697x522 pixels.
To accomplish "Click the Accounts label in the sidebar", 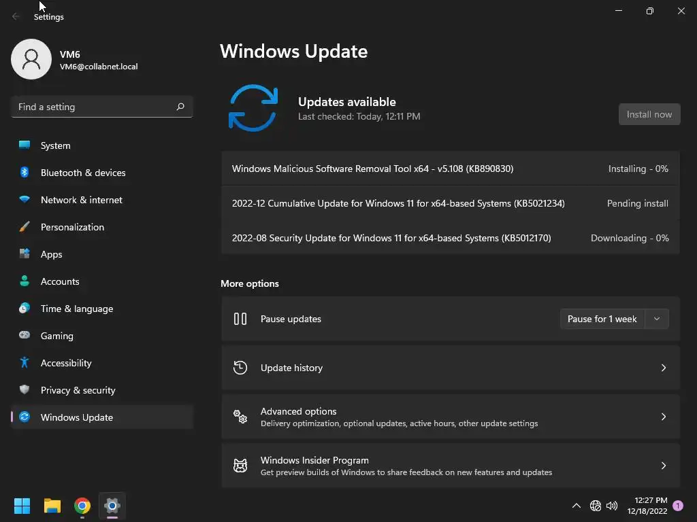I will pos(60,281).
